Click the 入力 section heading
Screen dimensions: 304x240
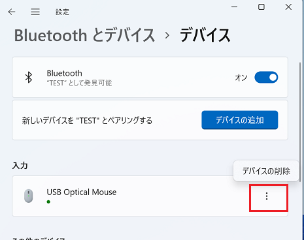click(20, 166)
